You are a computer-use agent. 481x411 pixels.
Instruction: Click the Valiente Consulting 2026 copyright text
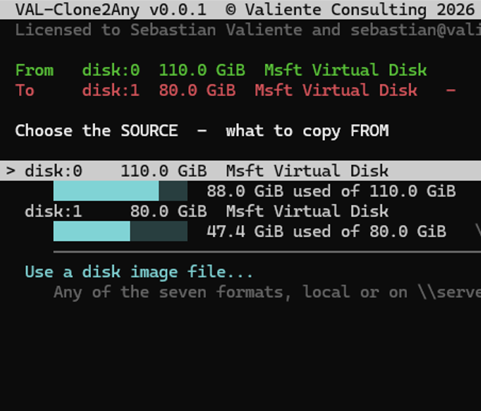tap(350, 10)
